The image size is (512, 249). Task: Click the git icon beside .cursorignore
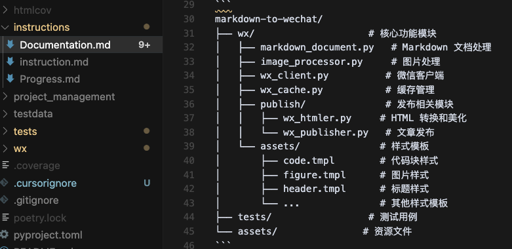tap(4, 183)
